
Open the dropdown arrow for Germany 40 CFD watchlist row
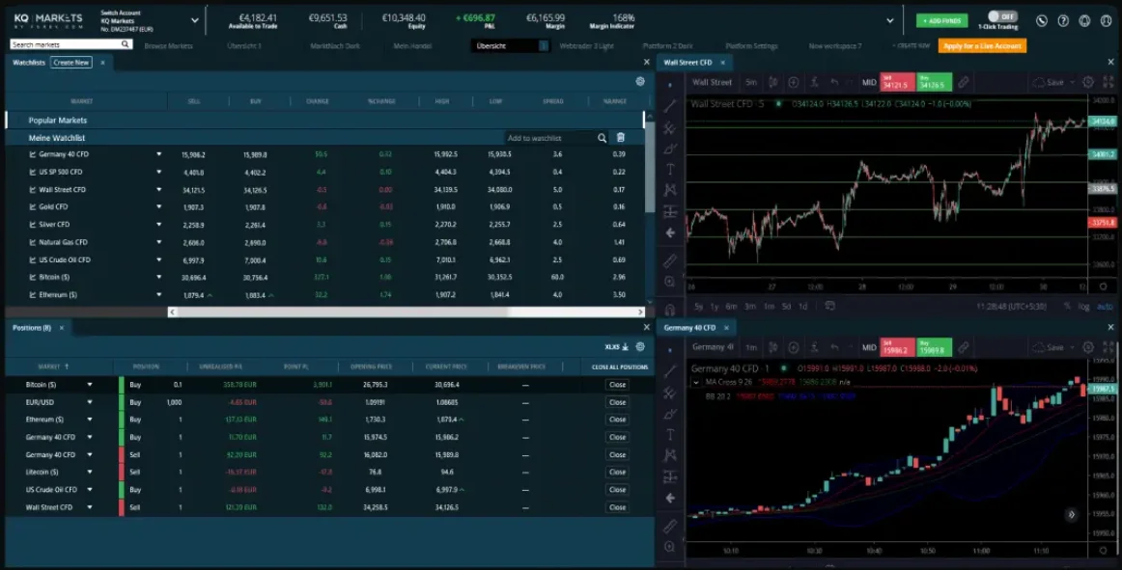[160, 154]
